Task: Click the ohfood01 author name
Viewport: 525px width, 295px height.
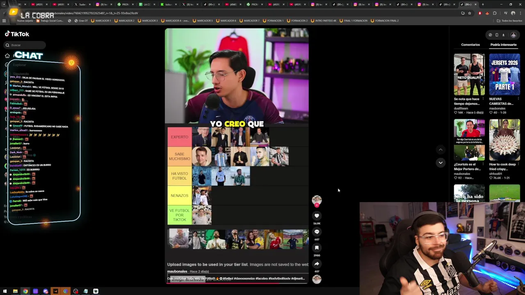Action: (x=496, y=174)
